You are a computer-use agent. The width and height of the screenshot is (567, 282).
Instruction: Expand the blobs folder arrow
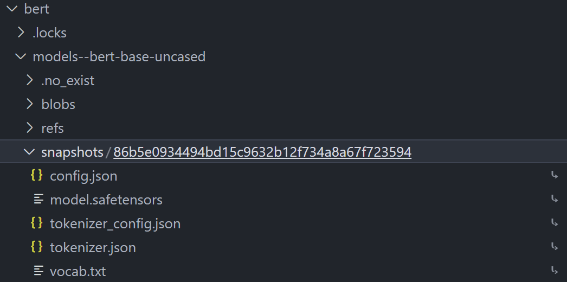[30, 104]
